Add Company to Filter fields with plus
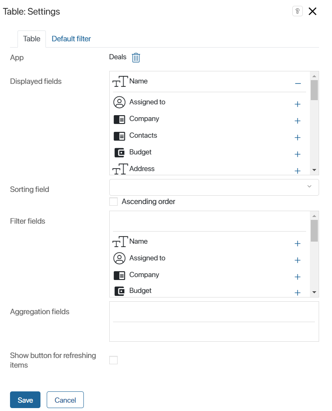The width and height of the screenshot is (332, 411). pyautogui.click(x=297, y=277)
